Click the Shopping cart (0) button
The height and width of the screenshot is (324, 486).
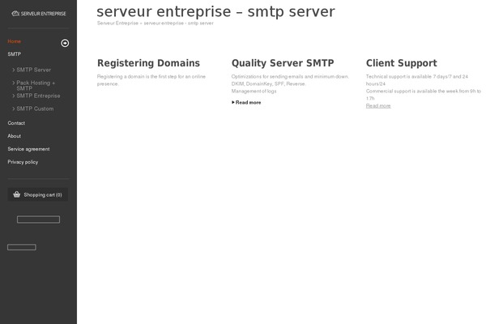[x=38, y=194]
